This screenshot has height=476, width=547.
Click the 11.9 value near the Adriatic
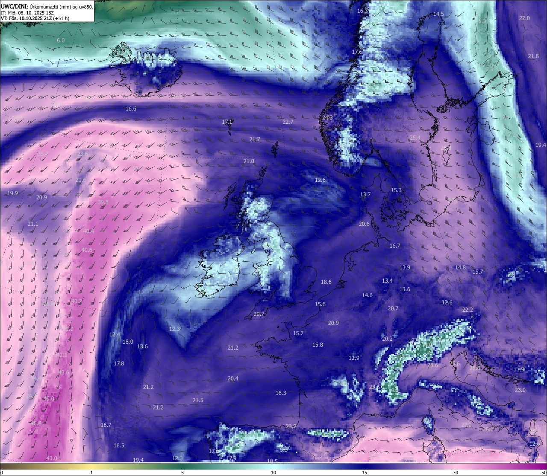[x=519, y=370]
